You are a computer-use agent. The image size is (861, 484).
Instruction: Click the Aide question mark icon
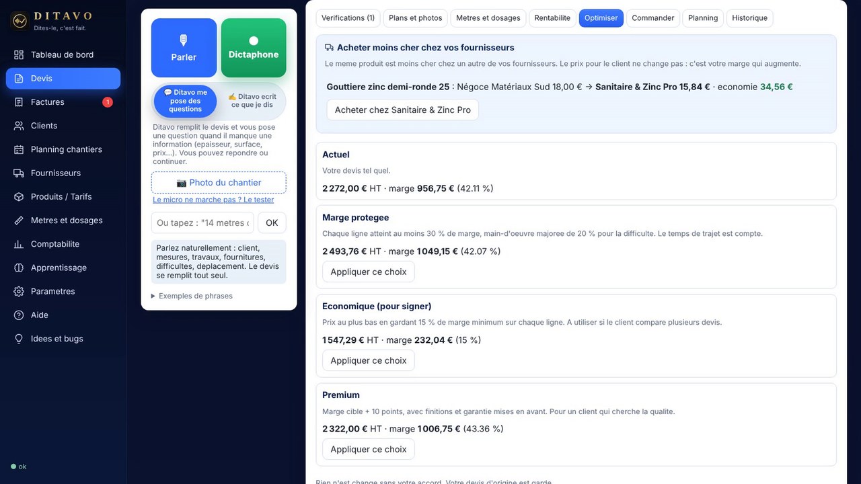(19, 315)
